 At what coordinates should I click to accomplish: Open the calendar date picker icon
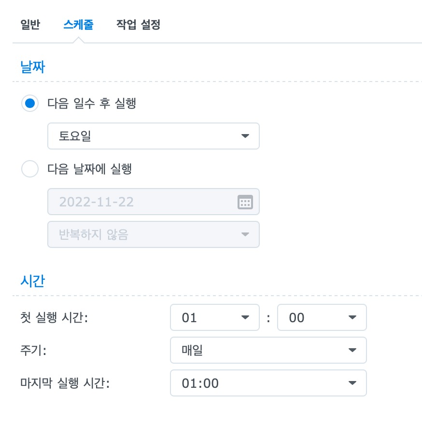[245, 202]
